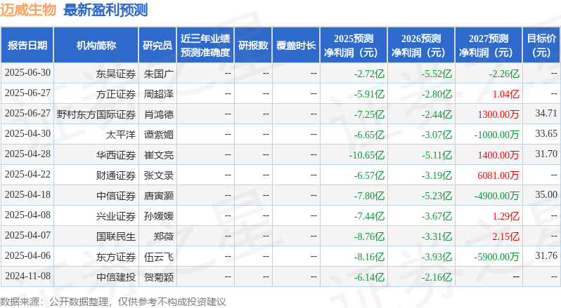
Task: Select the 2026预测净利润 column header
Action: coord(421,46)
